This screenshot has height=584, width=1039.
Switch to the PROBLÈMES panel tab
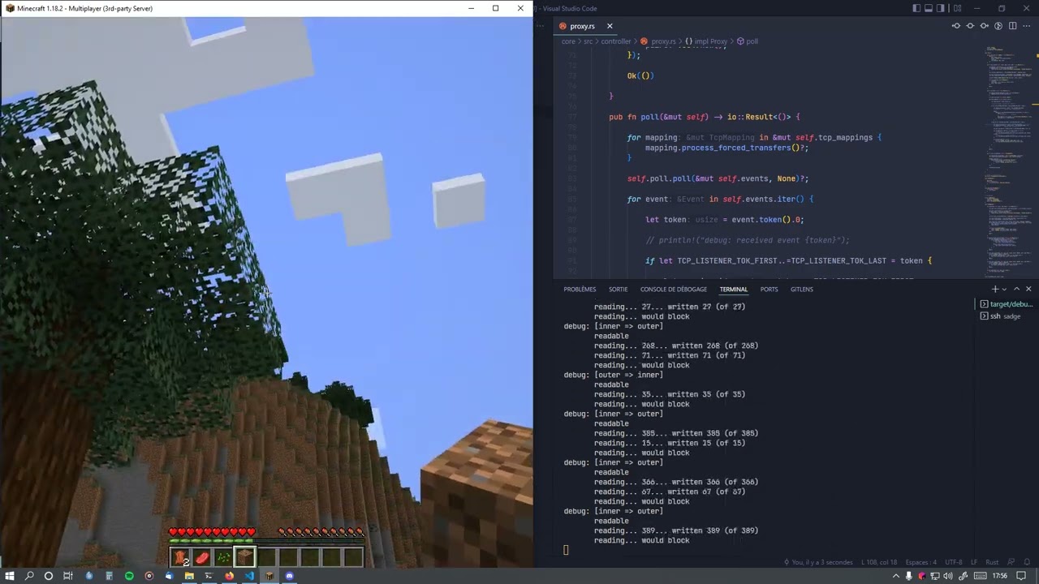[x=580, y=290]
